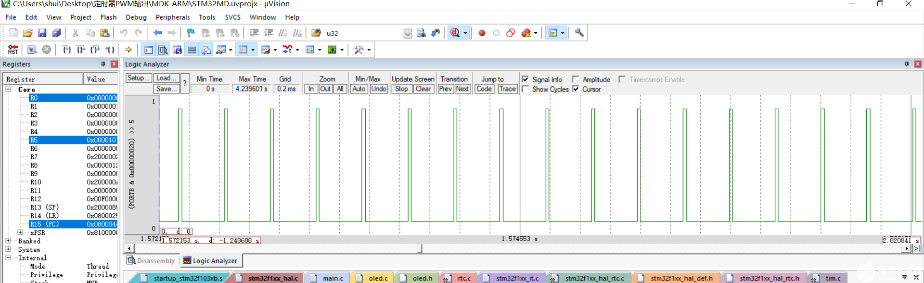The height and width of the screenshot is (283, 924).
Task: Click the Step Into braces icon
Action: 67,50
